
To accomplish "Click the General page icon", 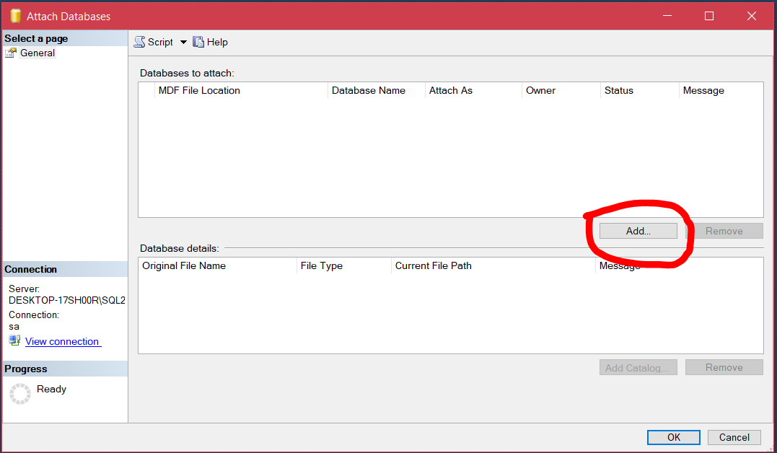I will point(11,53).
